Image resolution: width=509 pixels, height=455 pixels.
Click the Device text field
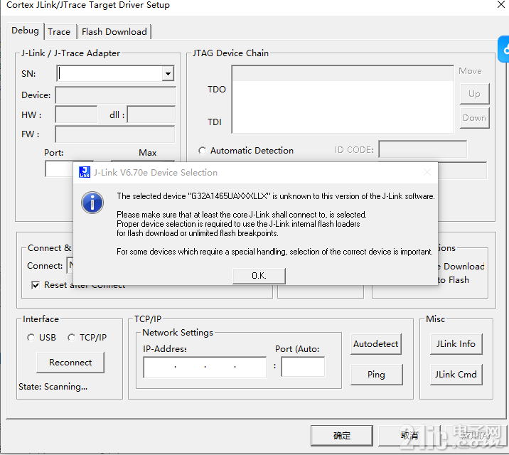point(116,95)
